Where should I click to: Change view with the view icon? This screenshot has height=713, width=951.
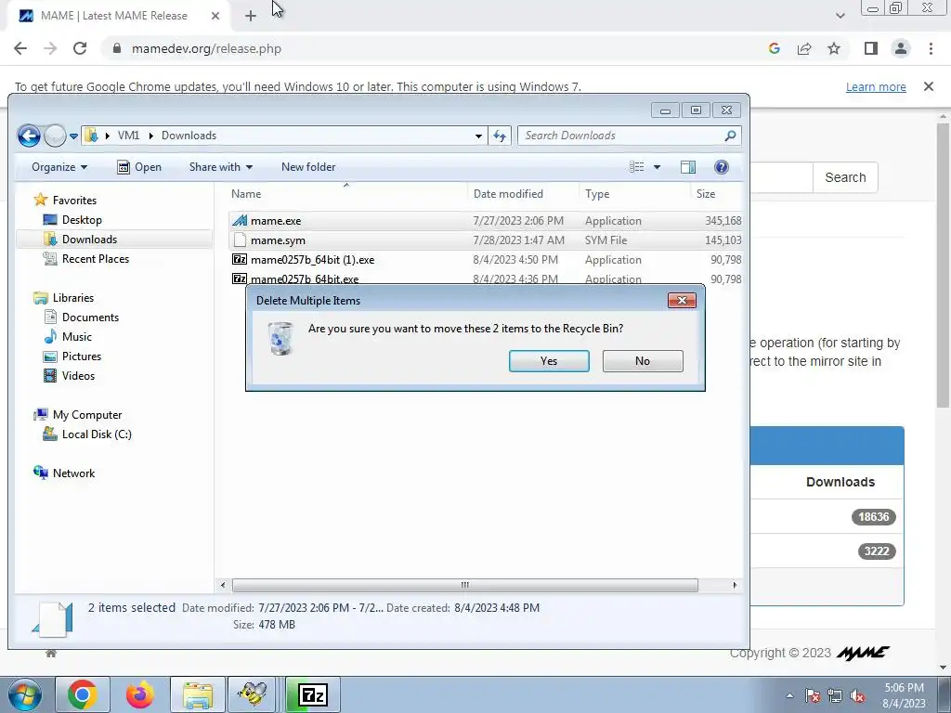pyautogui.click(x=636, y=167)
